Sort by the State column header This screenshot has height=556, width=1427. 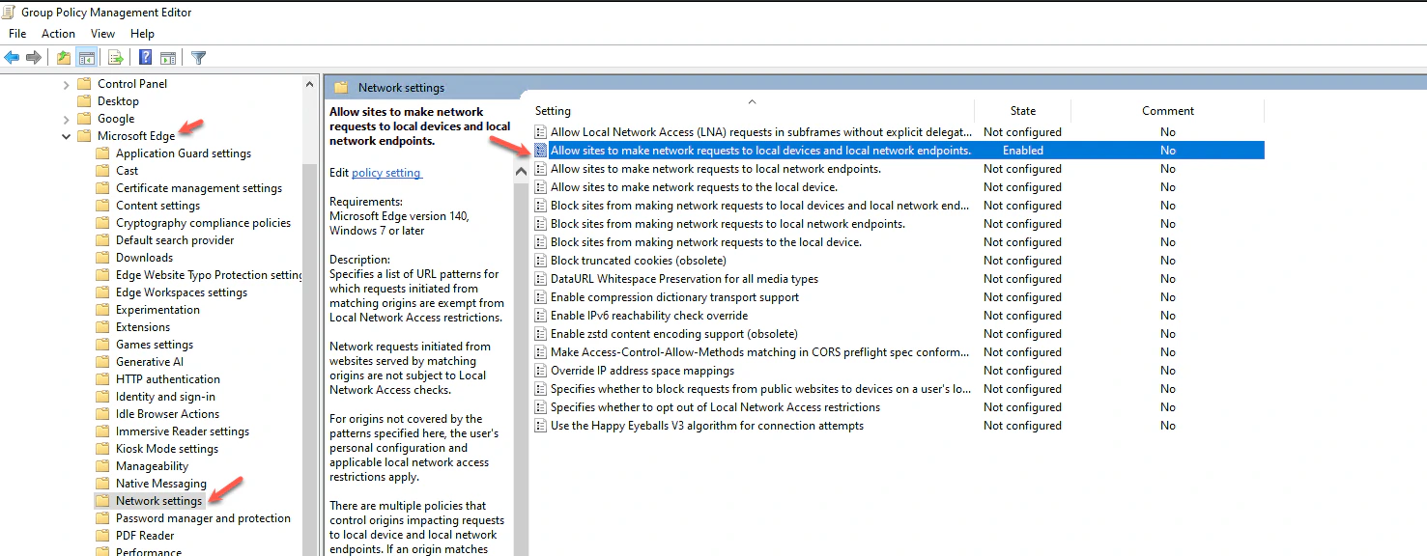(x=1023, y=110)
